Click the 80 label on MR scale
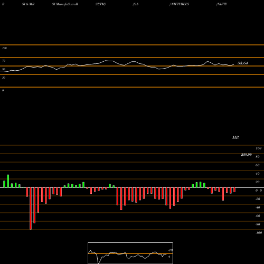The width and height of the screenshot is (264, 264). (x=258, y=157)
